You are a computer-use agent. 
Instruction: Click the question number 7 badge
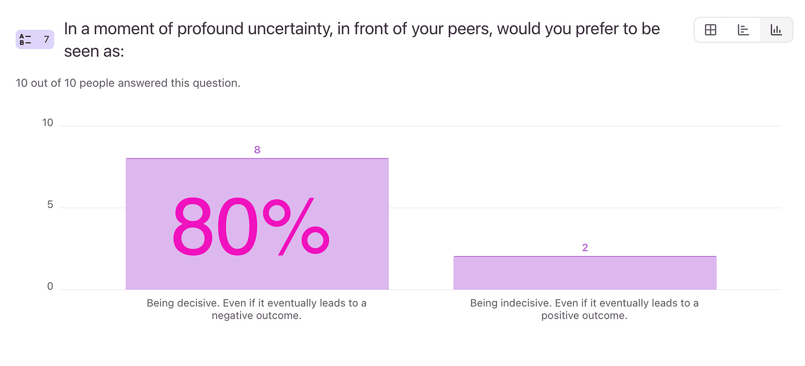coord(35,39)
